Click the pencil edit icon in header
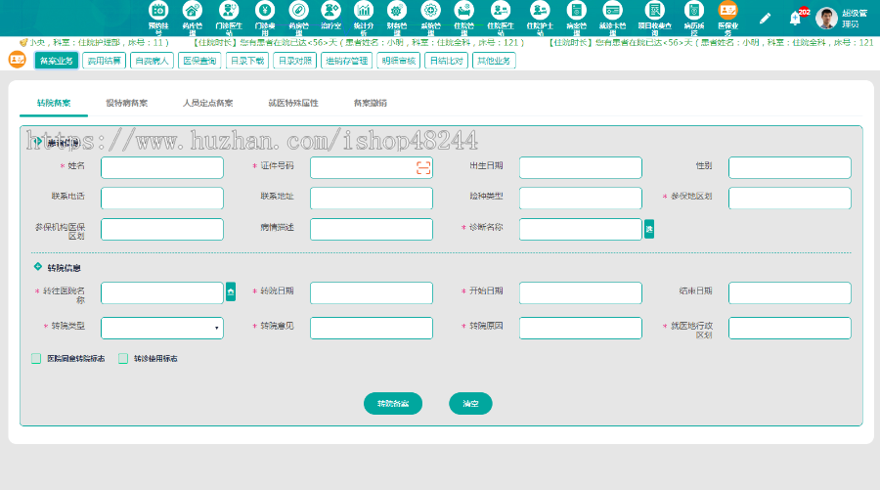The height and width of the screenshot is (490, 880). 765,19
